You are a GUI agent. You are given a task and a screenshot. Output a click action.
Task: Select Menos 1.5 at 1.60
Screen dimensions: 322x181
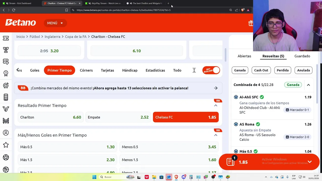169,160
